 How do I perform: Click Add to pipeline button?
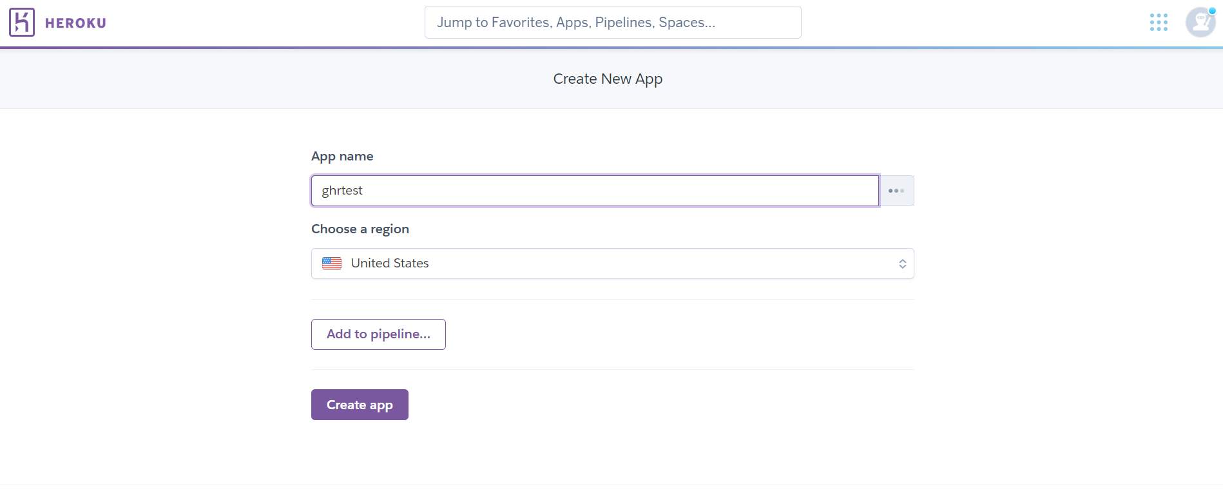tap(378, 334)
